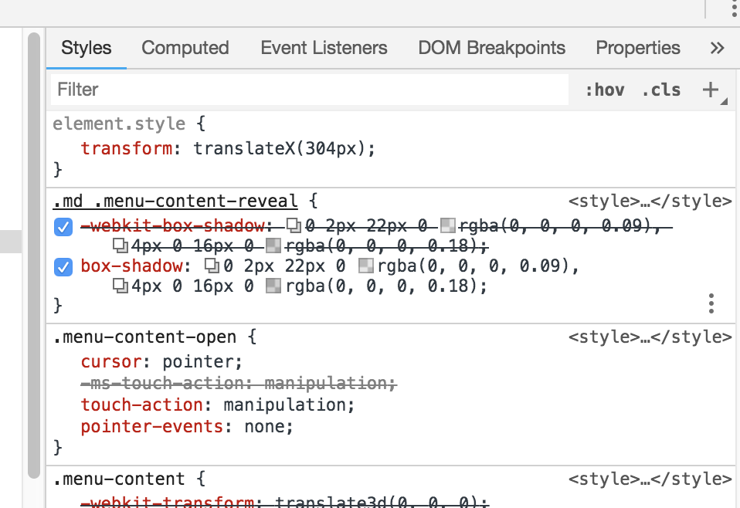740x508 pixels.
Task: Click the shadow editor icon on -webkit-box-shadow
Action: [294, 226]
